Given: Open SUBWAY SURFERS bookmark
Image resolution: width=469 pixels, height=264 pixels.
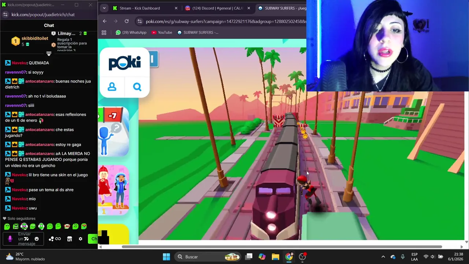Looking at the screenshot, I should pyautogui.click(x=197, y=32).
